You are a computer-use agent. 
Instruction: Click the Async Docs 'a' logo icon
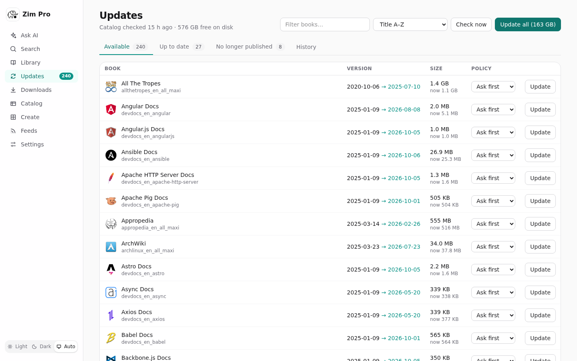pos(111,292)
